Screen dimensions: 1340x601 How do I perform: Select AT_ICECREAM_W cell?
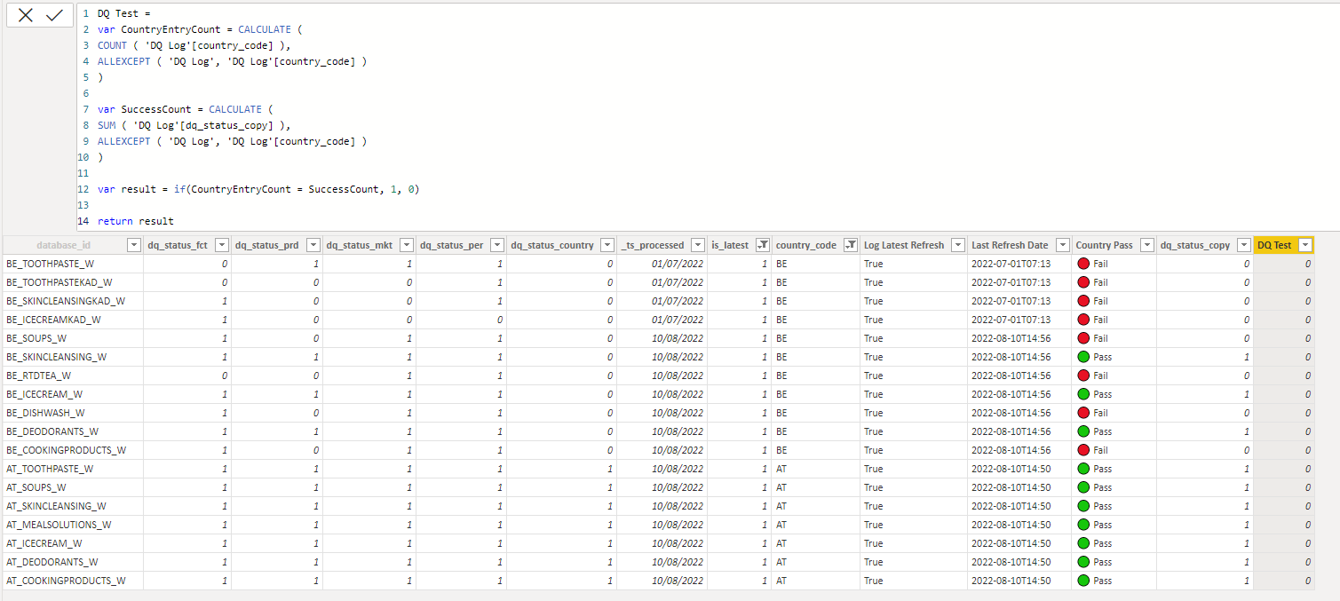(72, 543)
